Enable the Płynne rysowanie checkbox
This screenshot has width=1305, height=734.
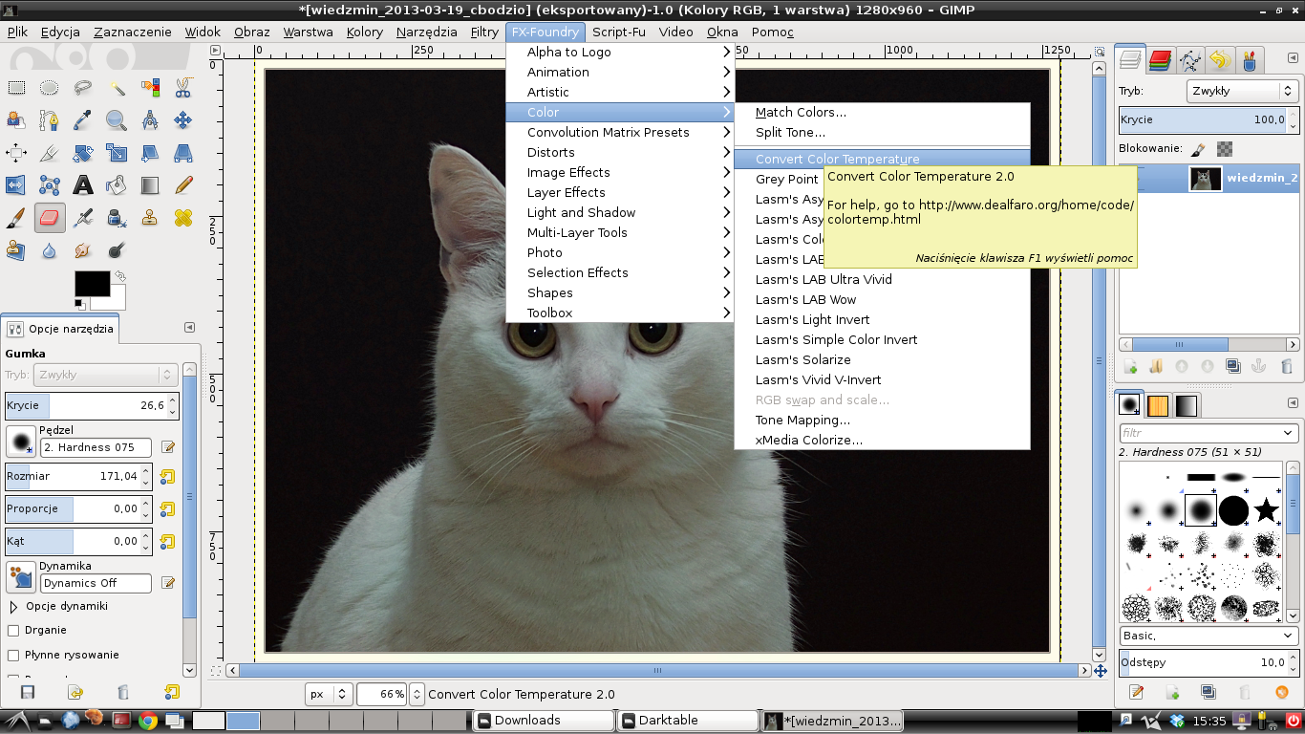(13, 656)
